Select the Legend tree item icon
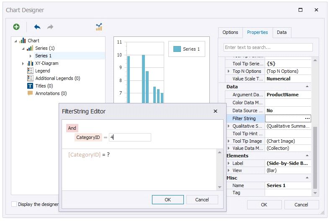330x221 pixels. (30, 71)
